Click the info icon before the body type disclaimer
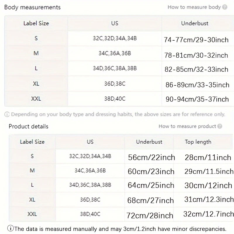The width and height of the screenshot is (234, 234). point(7,114)
